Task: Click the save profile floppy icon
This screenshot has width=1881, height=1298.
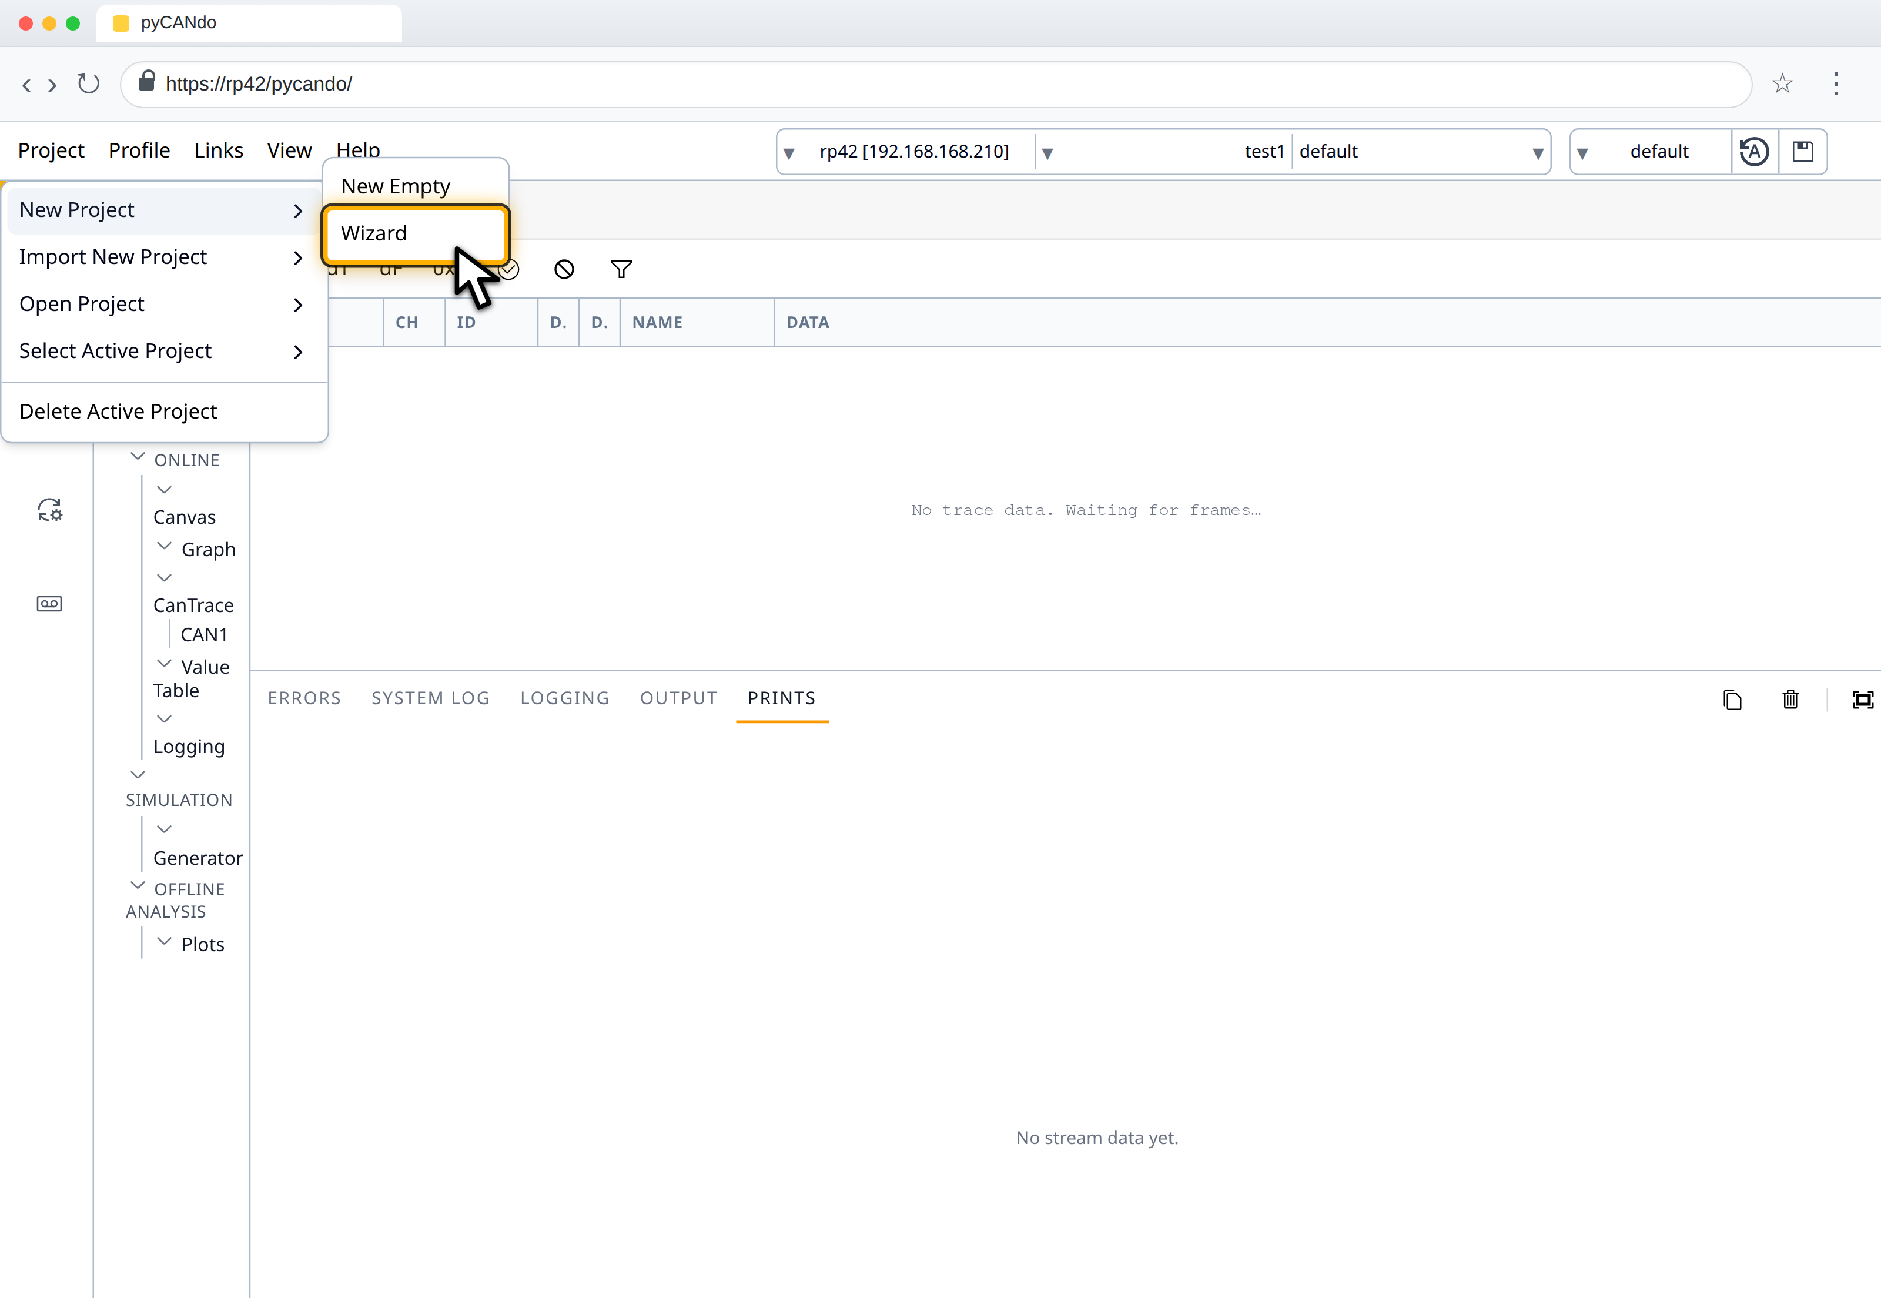Action: point(1803,151)
